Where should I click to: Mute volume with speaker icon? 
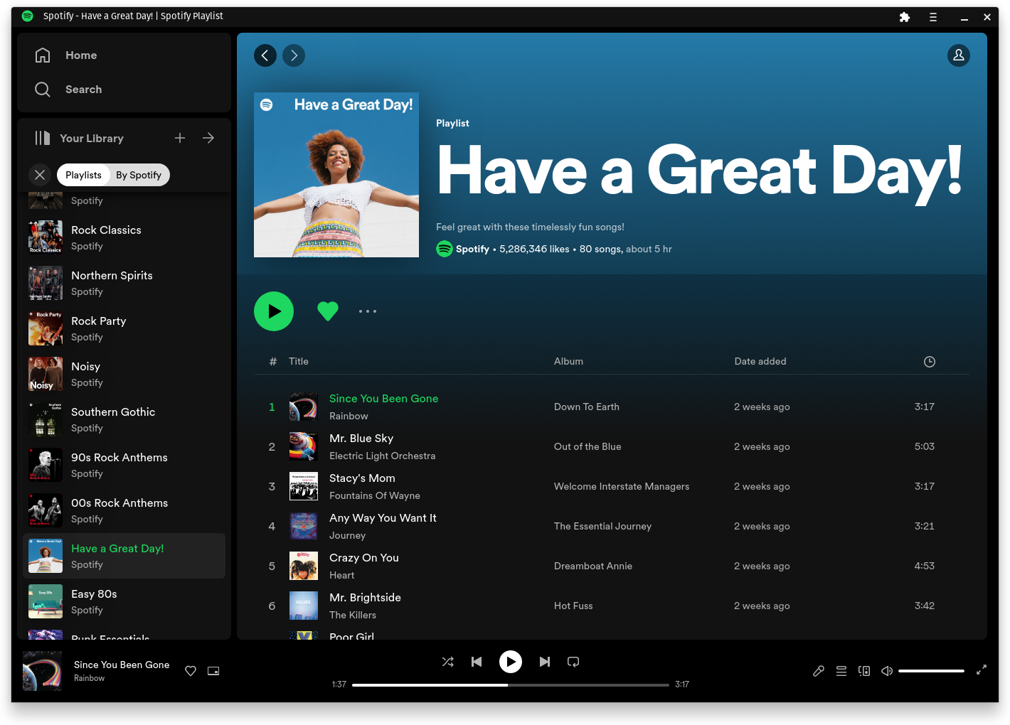(x=887, y=671)
